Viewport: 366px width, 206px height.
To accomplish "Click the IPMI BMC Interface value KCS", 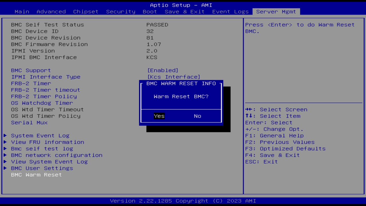I will [152, 57].
